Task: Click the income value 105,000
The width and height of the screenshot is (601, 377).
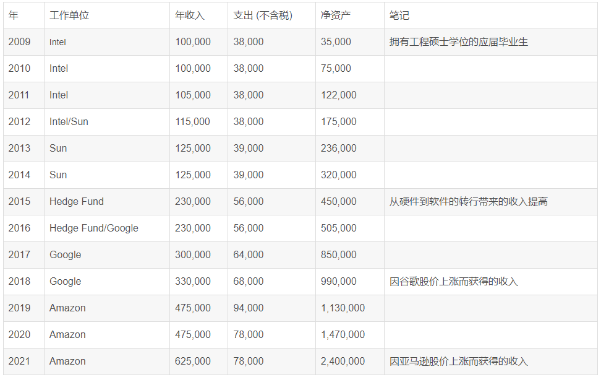Action: (x=193, y=95)
